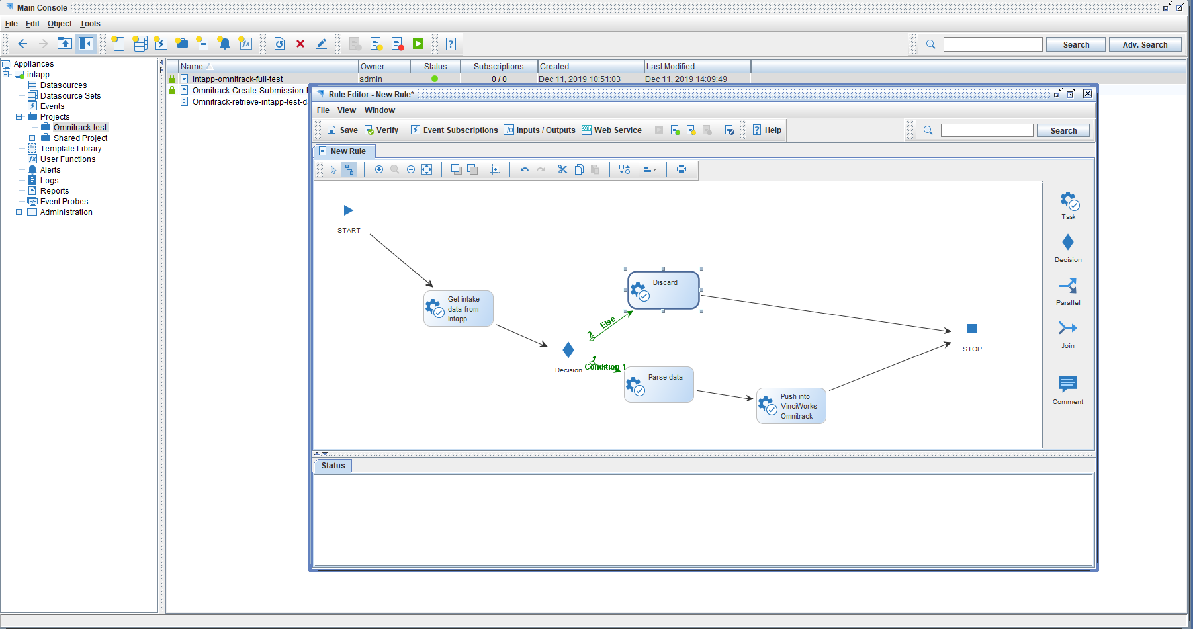Open the View menu in Rule Editor
This screenshot has height=629, width=1193.
pos(346,110)
